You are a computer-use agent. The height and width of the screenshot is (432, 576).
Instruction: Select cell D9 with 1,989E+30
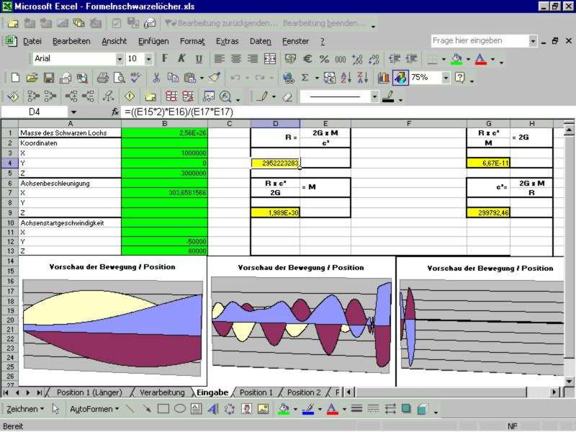275,212
